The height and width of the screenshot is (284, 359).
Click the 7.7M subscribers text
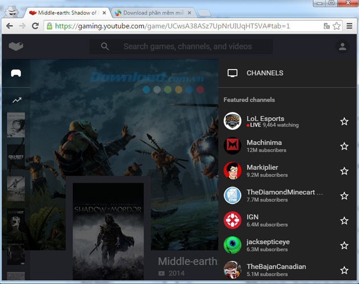(x=267, y=200)
